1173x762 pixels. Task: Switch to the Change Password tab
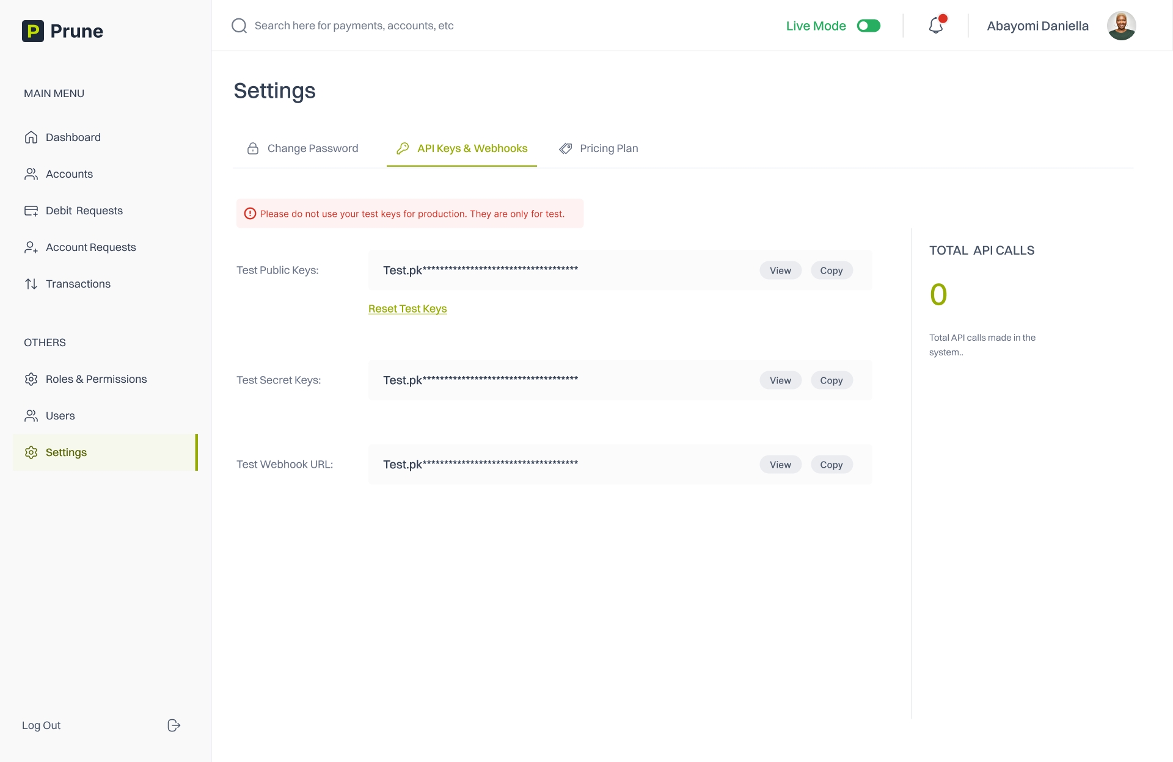tap(303, 148)
